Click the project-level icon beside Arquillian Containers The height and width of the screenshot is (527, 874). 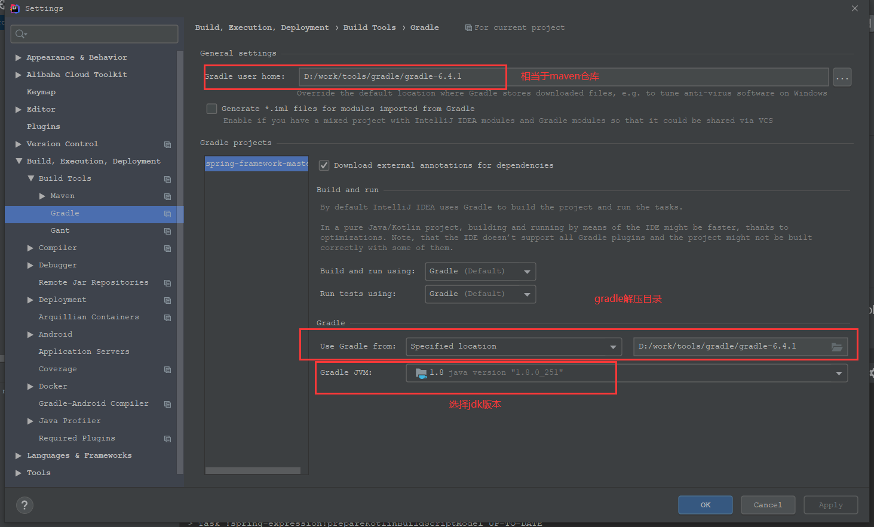click(x=167, y=318)
